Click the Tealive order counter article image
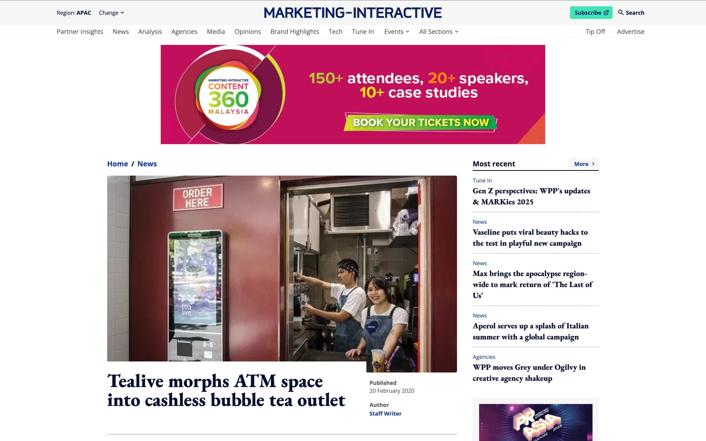Viewport: 706px width, 441px height. (x=282, y=274)
